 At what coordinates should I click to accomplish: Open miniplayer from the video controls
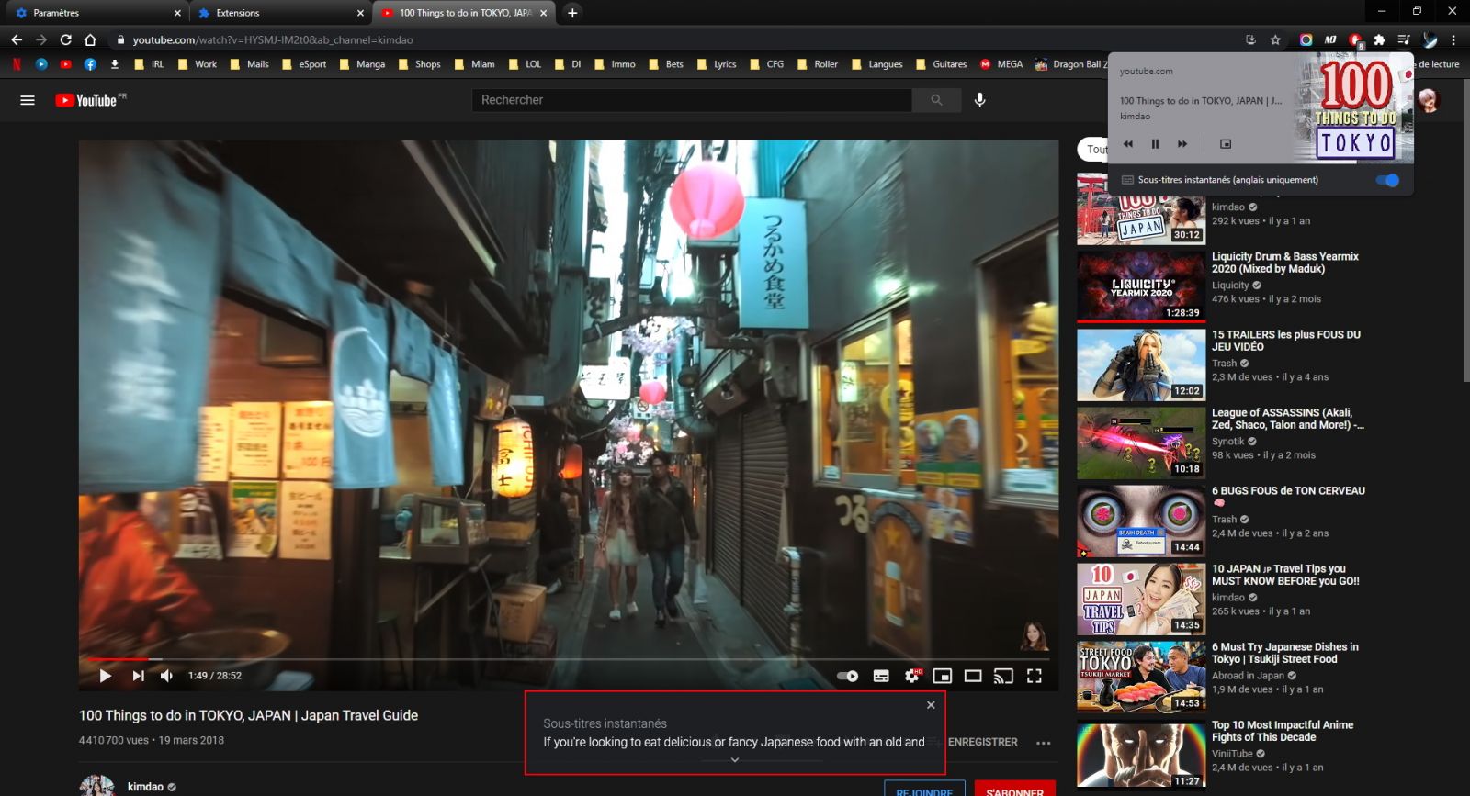[x=942, y=676]
